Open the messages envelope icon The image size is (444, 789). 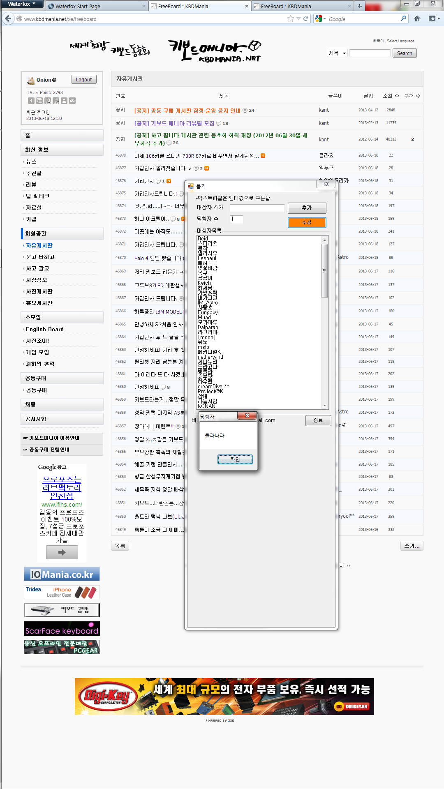click(x=72, y=101)
